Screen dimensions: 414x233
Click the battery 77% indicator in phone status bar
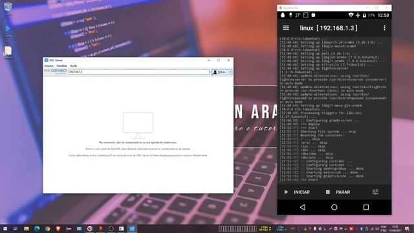click(x=369, y=15)
